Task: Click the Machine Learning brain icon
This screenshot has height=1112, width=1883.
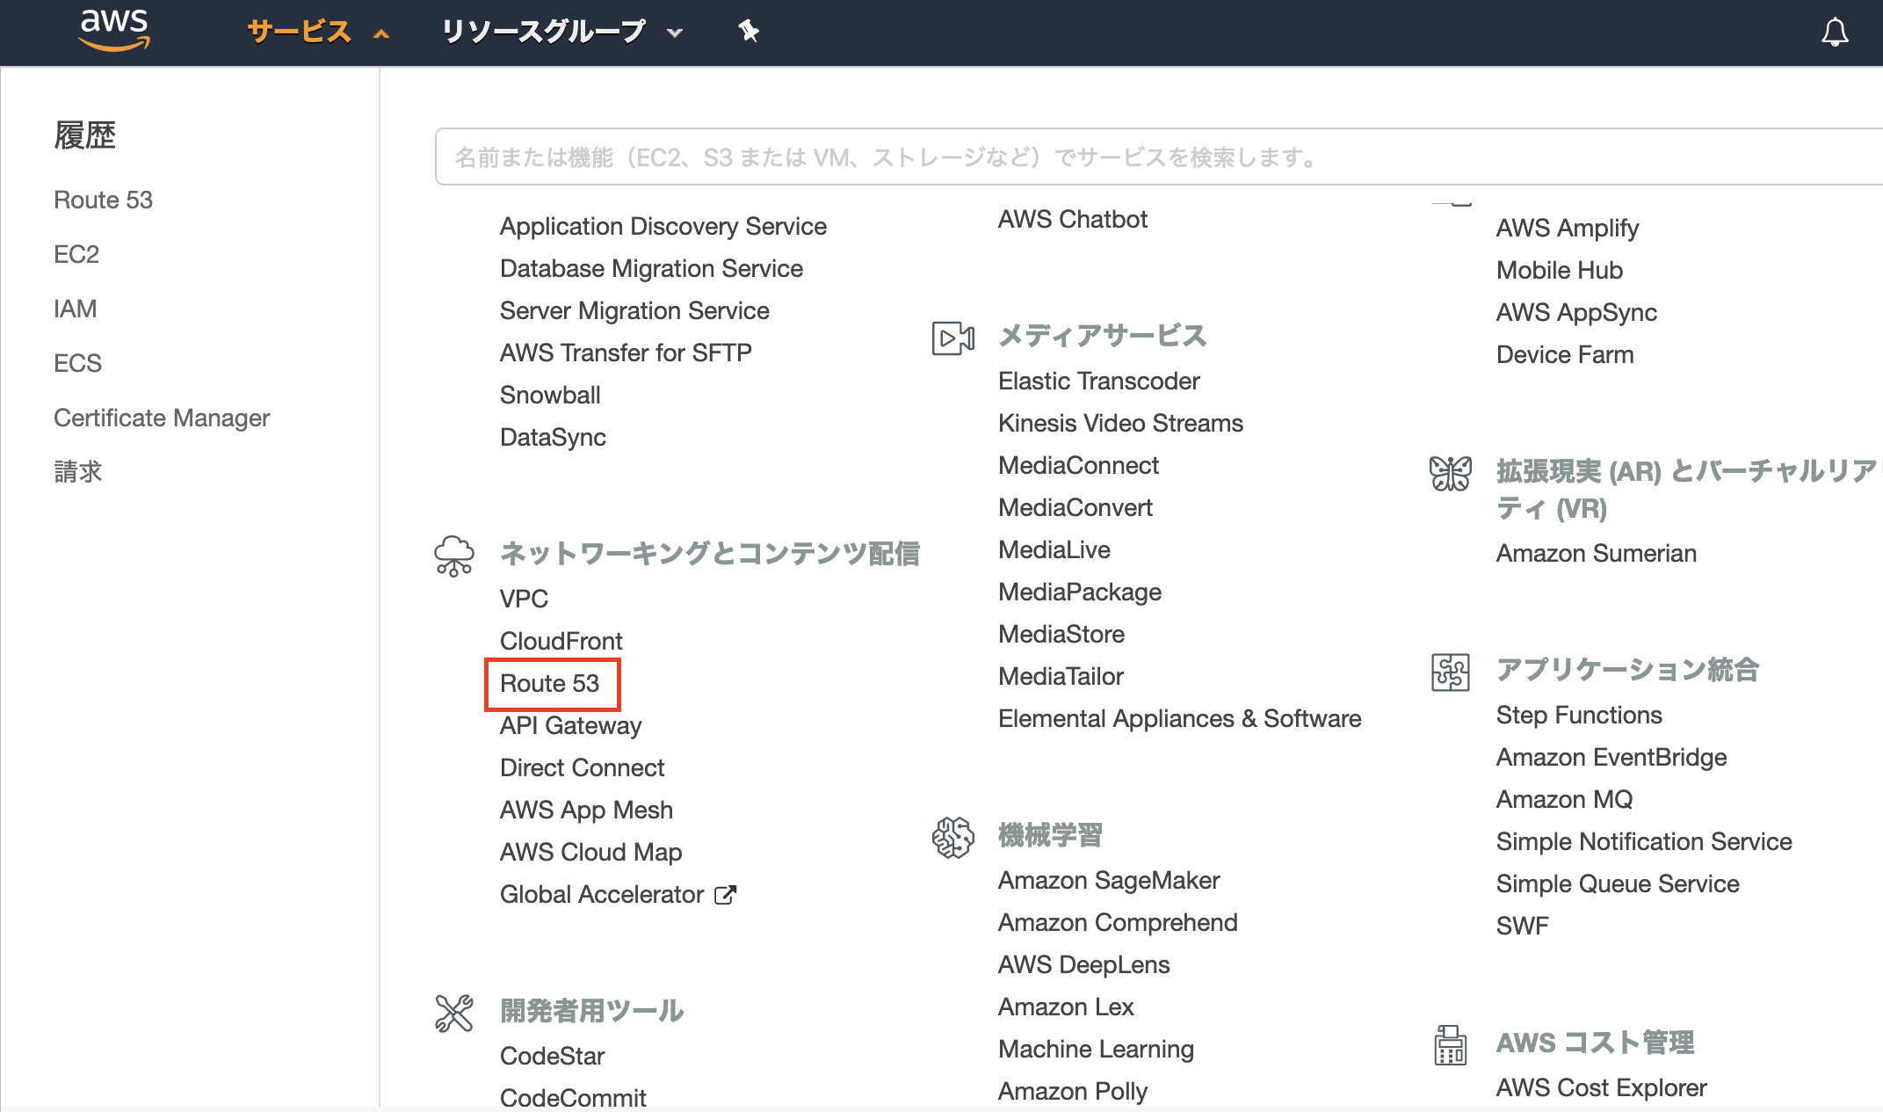Action: [952, 836]
